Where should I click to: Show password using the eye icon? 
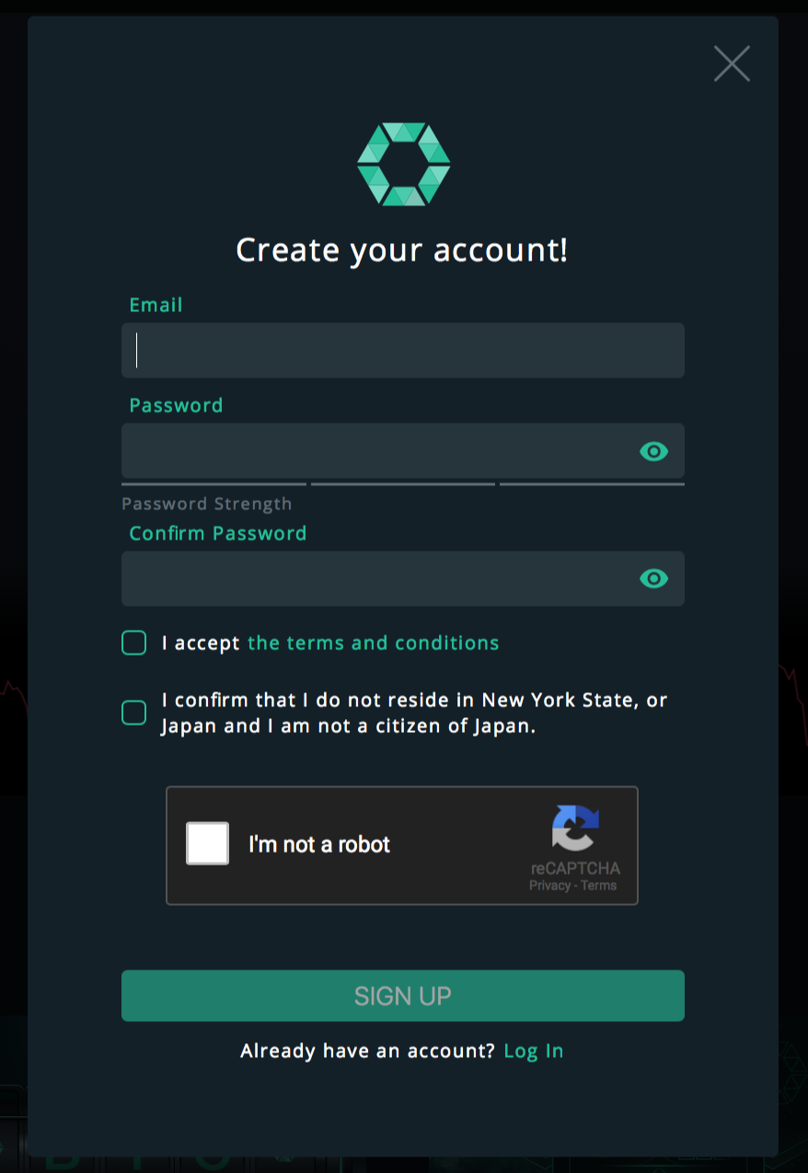point(653,451)
